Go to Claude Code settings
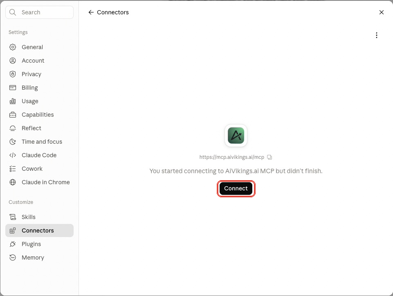The image size is (393, 296). coord(39,155)
